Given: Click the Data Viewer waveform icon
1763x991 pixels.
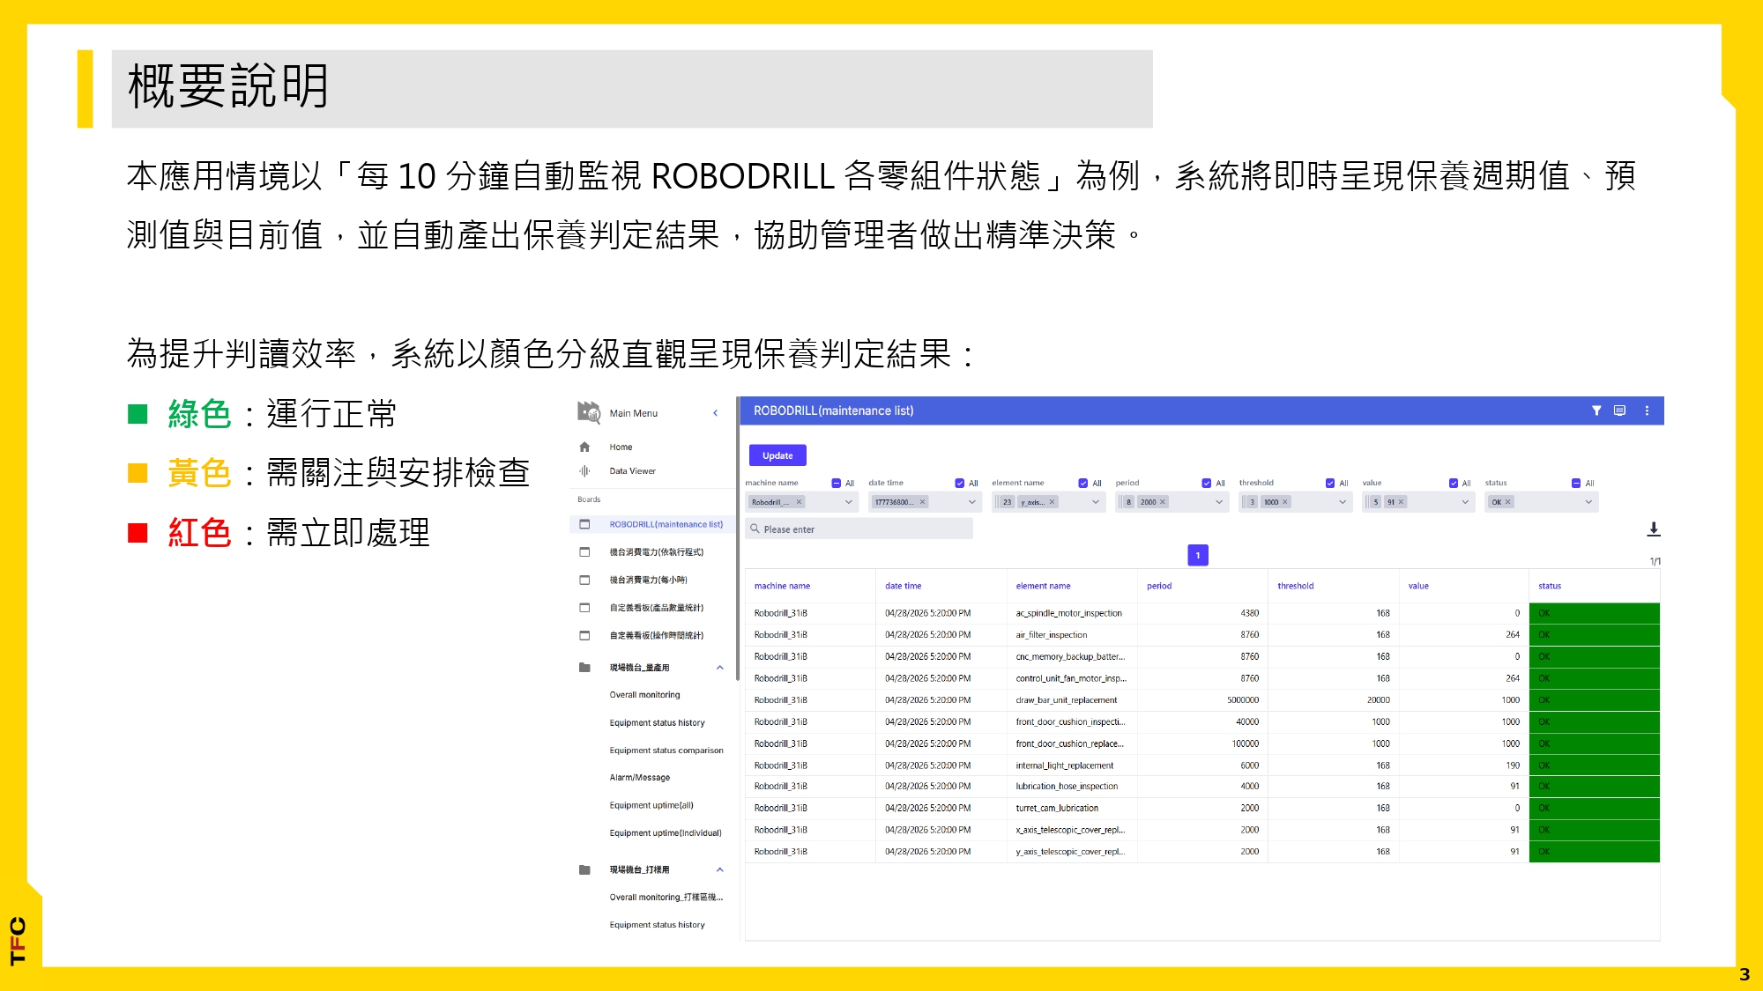Looking at the screenshot, I should 584,471.
